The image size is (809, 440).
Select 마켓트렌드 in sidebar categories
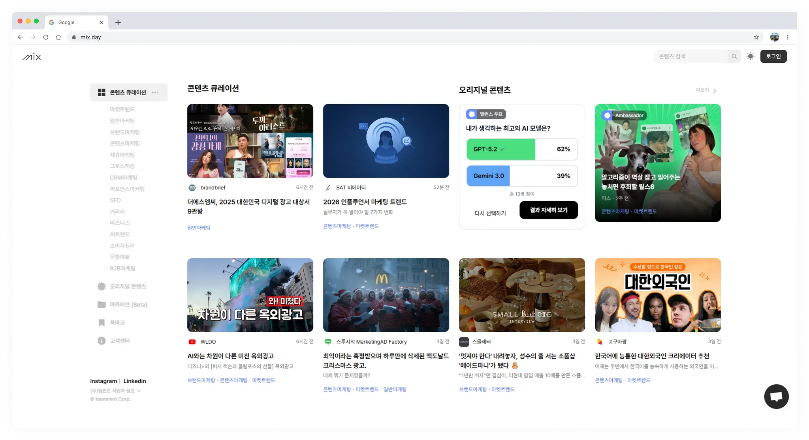coord(122,109)
